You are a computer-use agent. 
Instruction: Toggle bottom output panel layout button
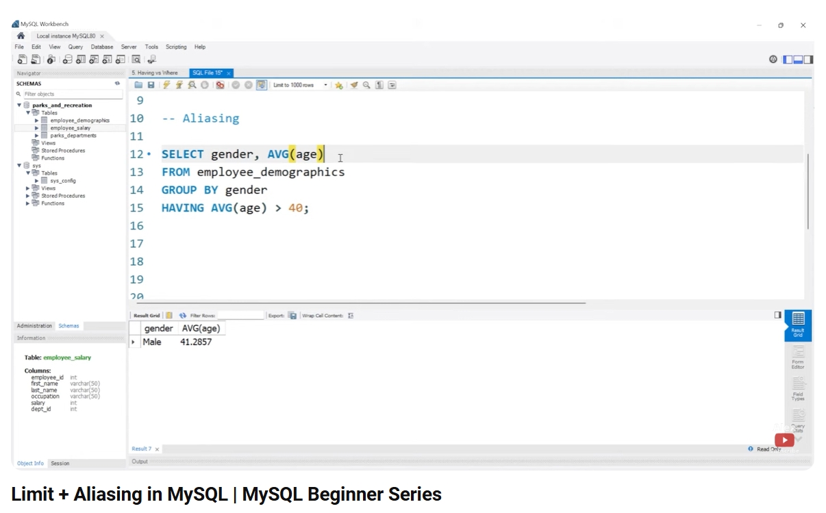(799, 60)
